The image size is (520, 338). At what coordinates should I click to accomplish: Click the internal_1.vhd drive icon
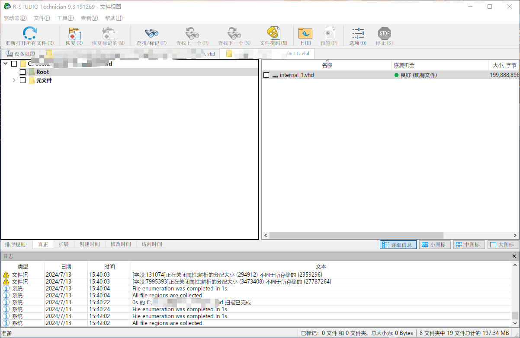[275, 75]
